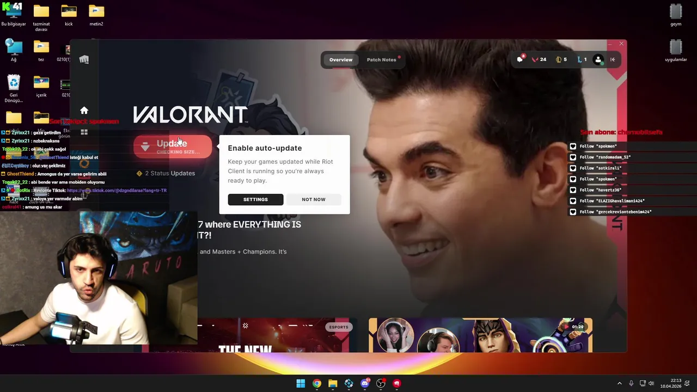Open OBS Studio from taskbar
Viewport: 697px width, 392px height.
pyautogui.click(x=381, y=383)
